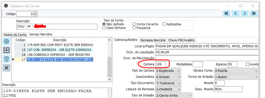Click Desc. Moeda field with REAL
Viewport: 265px width, 98px height.
tap(228, 89)
